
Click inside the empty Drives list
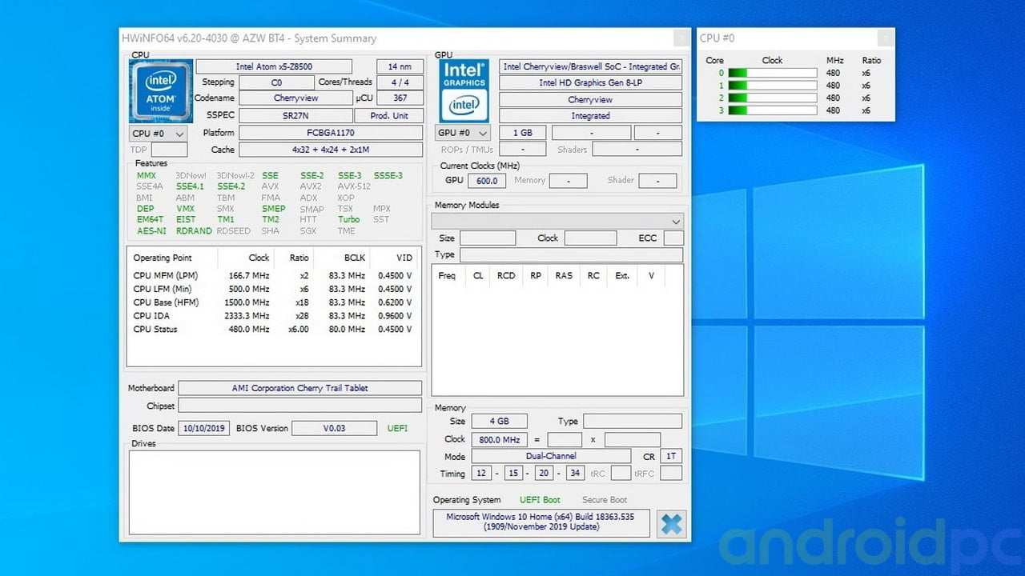[x=274, y=492]
